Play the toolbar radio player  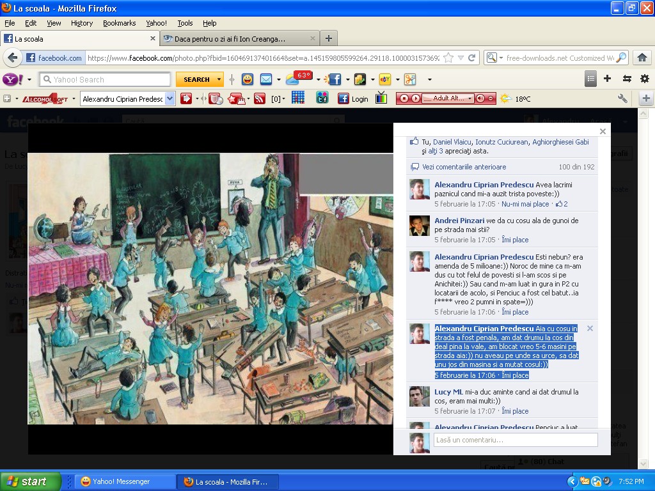coord(416,98)
